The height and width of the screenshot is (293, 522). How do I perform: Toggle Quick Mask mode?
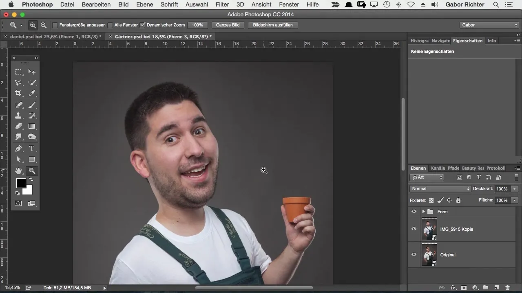click(x=18, y=203)
